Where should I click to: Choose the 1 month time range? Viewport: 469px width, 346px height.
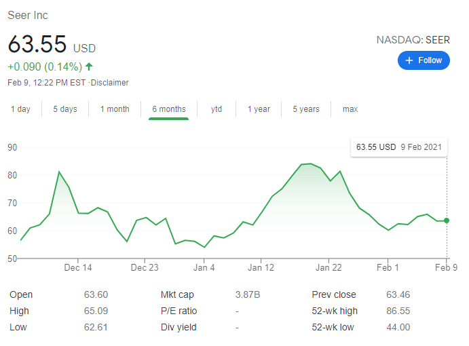coord(115,109)
